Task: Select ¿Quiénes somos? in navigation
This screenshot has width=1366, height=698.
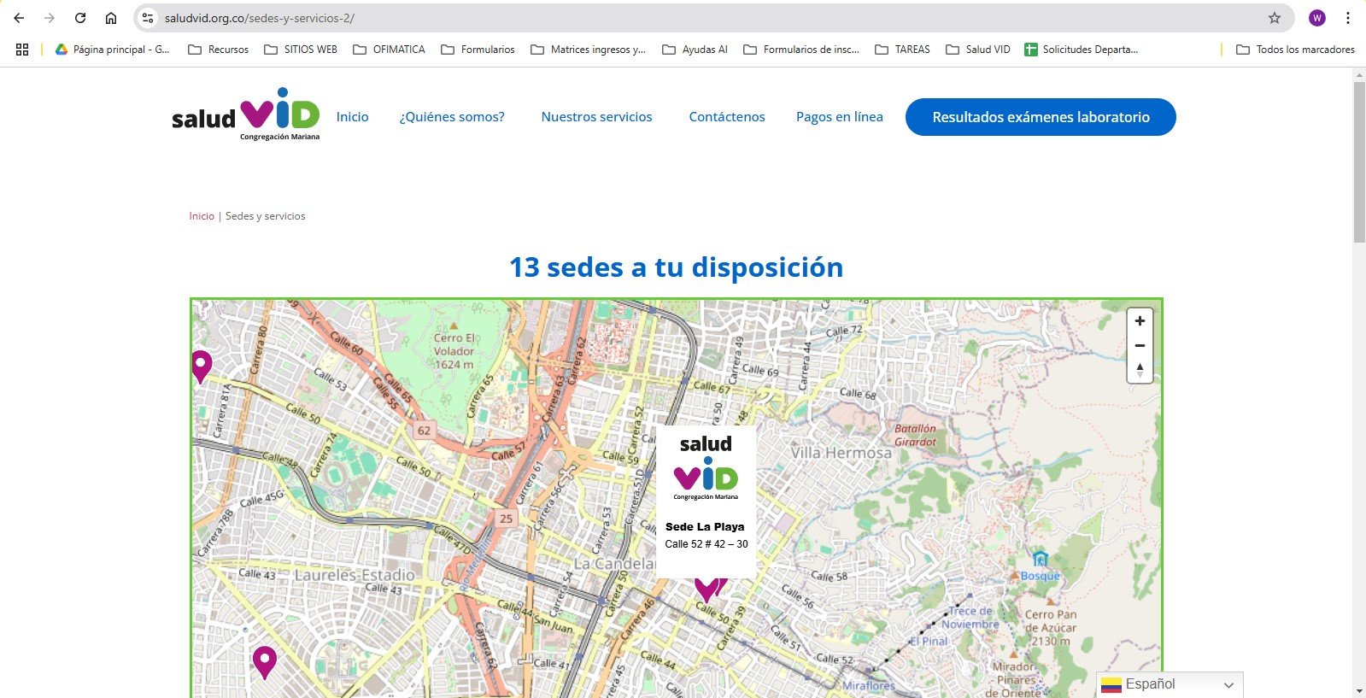Action: point(452,117)
